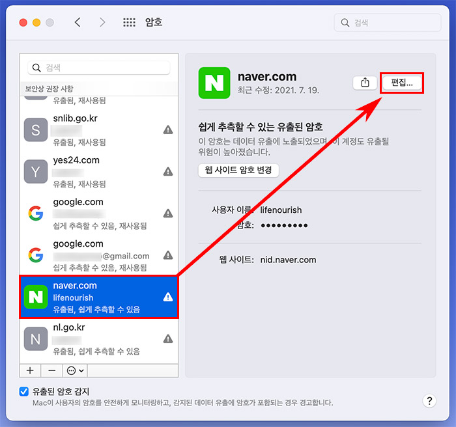456x427 pixels.
Task: Select naver.com lifenourish list entry
Action: [x=99, y=297]
